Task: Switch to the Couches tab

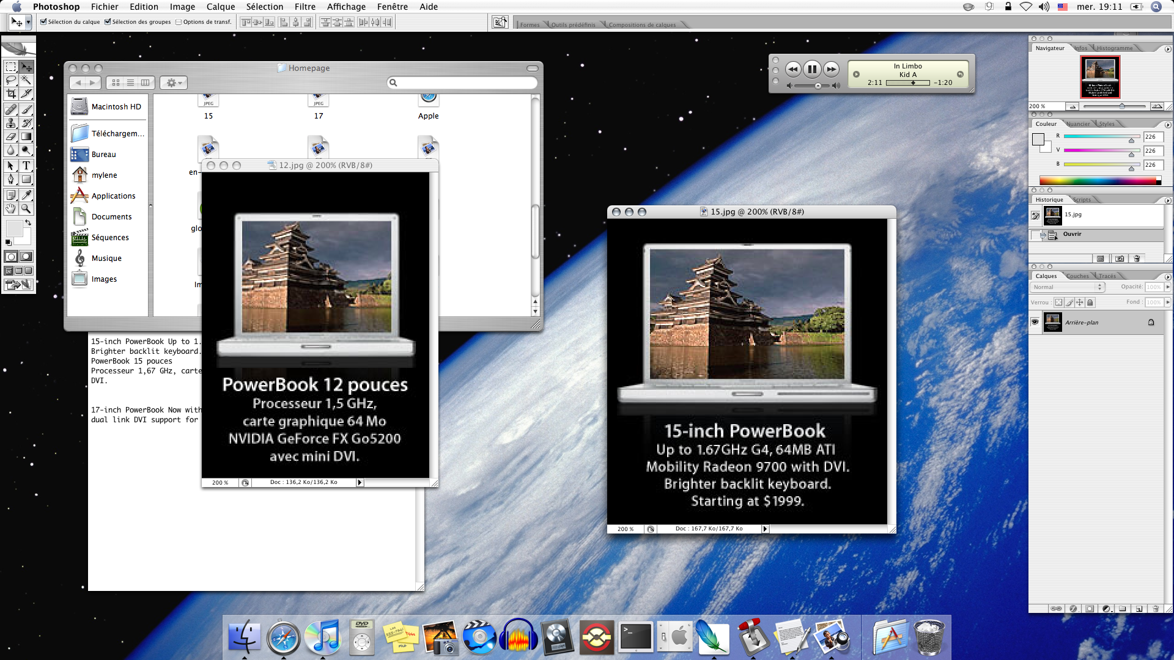Action: (1077, 276)
